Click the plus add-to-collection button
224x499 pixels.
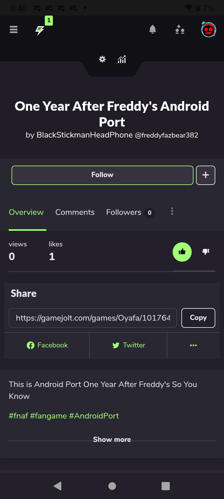click(206, 175)
